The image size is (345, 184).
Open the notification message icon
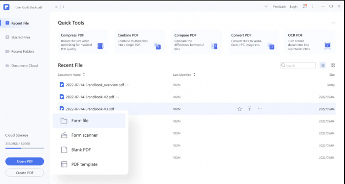[305, 6]
